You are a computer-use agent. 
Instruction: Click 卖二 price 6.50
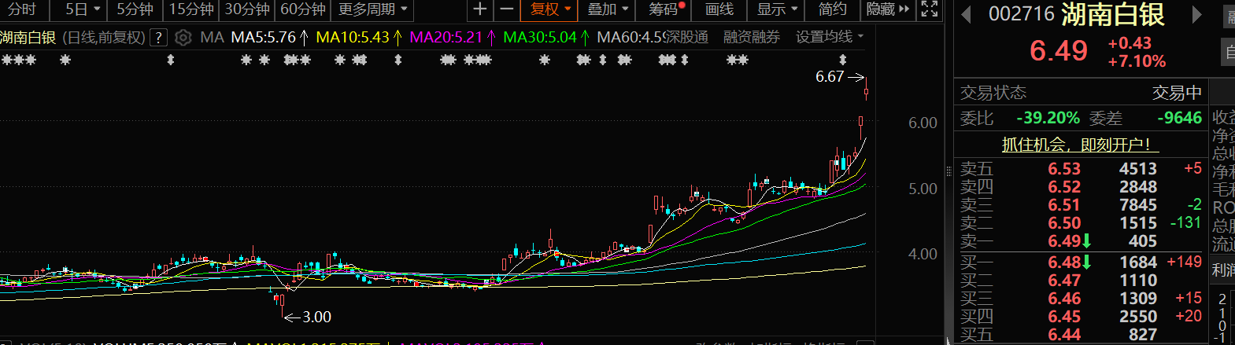pyautogui.click(x=1064, y=223)
